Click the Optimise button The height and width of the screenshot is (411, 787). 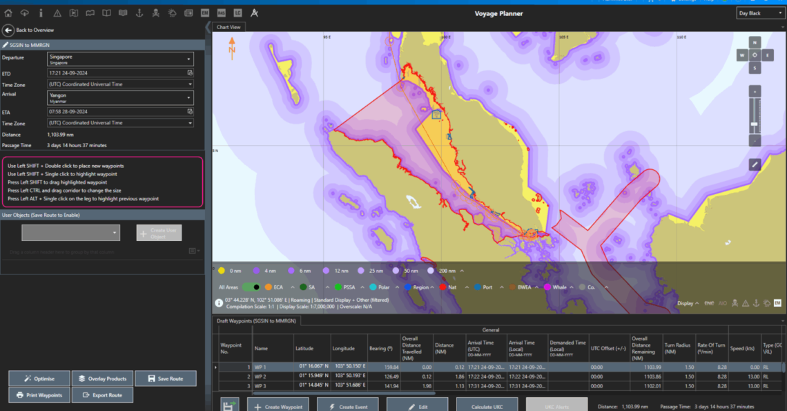click(39, 379)
